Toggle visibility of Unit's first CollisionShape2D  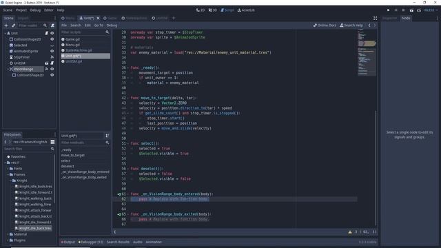(52, 39)
